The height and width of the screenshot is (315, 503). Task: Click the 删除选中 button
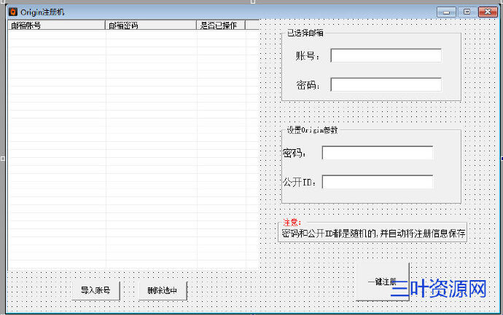(x=163, y=291)
